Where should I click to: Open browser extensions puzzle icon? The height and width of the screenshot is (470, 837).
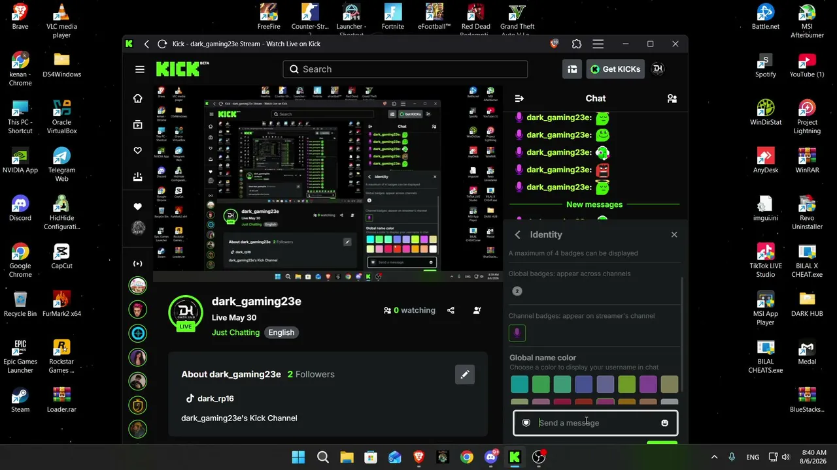tap(576, 44)
